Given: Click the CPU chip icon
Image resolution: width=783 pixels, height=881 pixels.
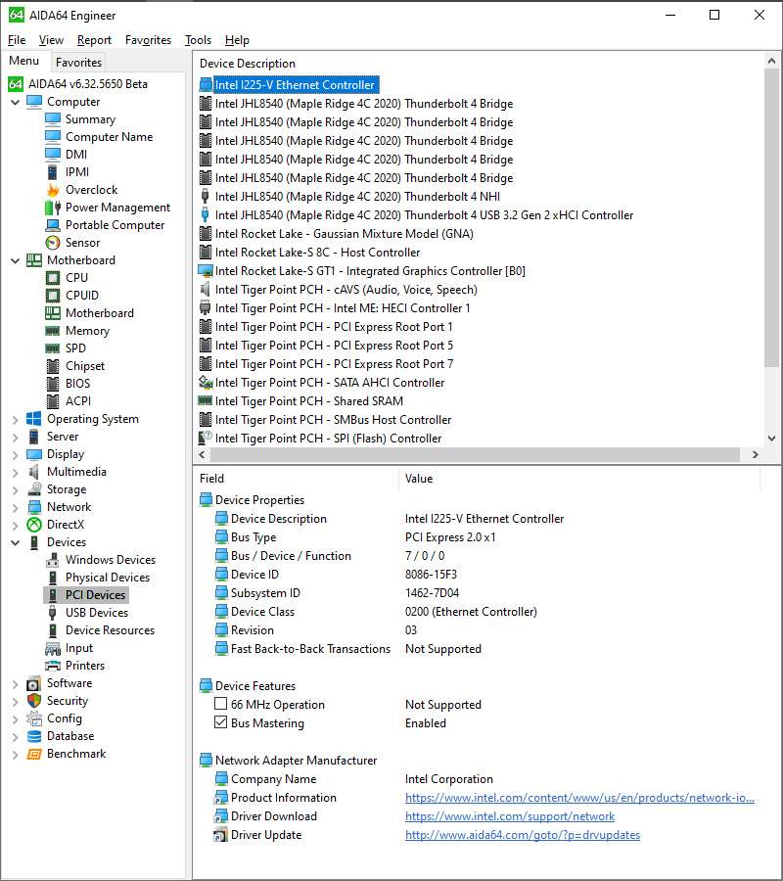Looking at the screenshot, I should tap(53, 278).
